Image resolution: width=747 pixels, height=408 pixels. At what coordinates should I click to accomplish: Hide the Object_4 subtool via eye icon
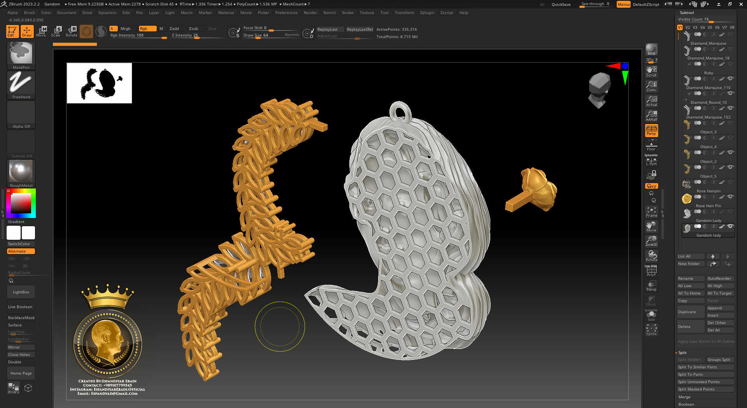click(x=730, y=152)
